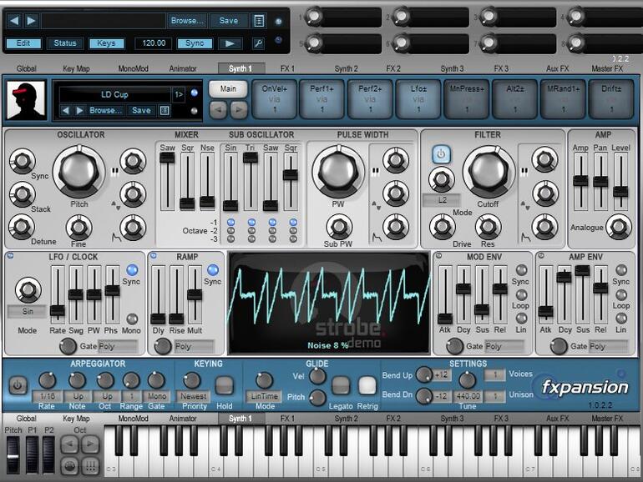
Task: Open the L2 filter Mode selector
Action: (442, 200)
